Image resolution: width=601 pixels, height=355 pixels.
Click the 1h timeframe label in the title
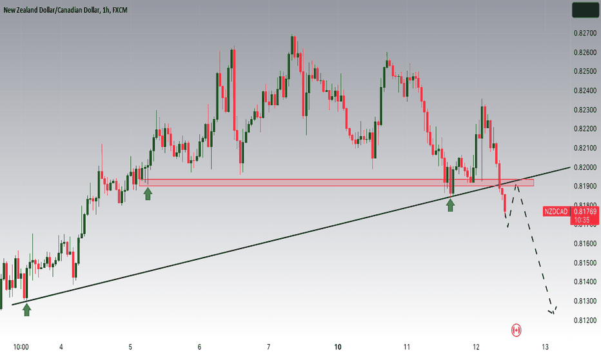pyautogui.click(x=105, y=10)
